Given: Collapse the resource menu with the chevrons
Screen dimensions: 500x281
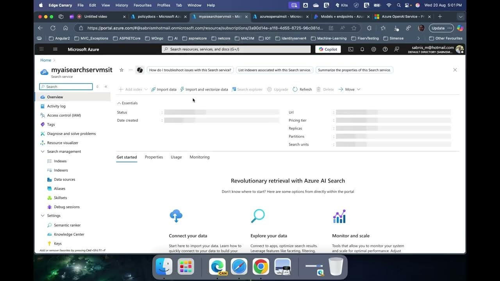Looking at the screenshot, I should pyautogui.click(x=105, y=87).
